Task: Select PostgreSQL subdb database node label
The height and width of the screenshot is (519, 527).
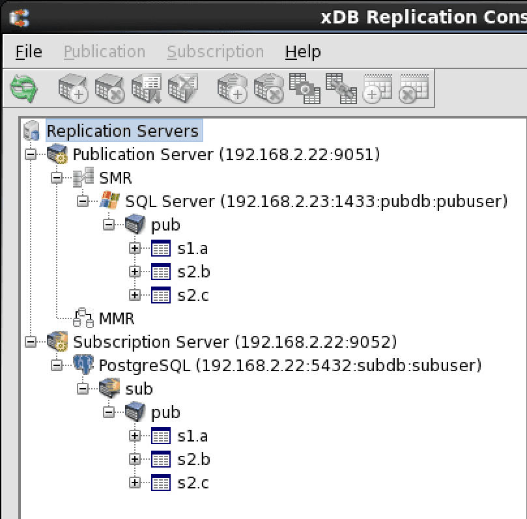Action: 290,365
